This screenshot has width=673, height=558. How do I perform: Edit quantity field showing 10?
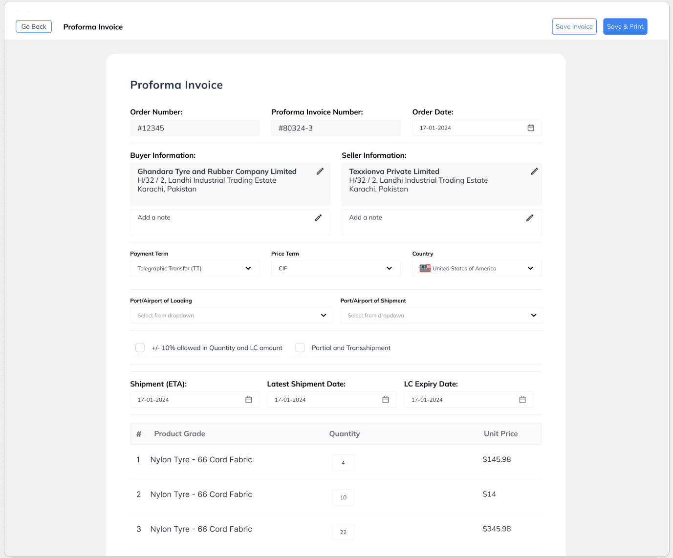[343, 497]
